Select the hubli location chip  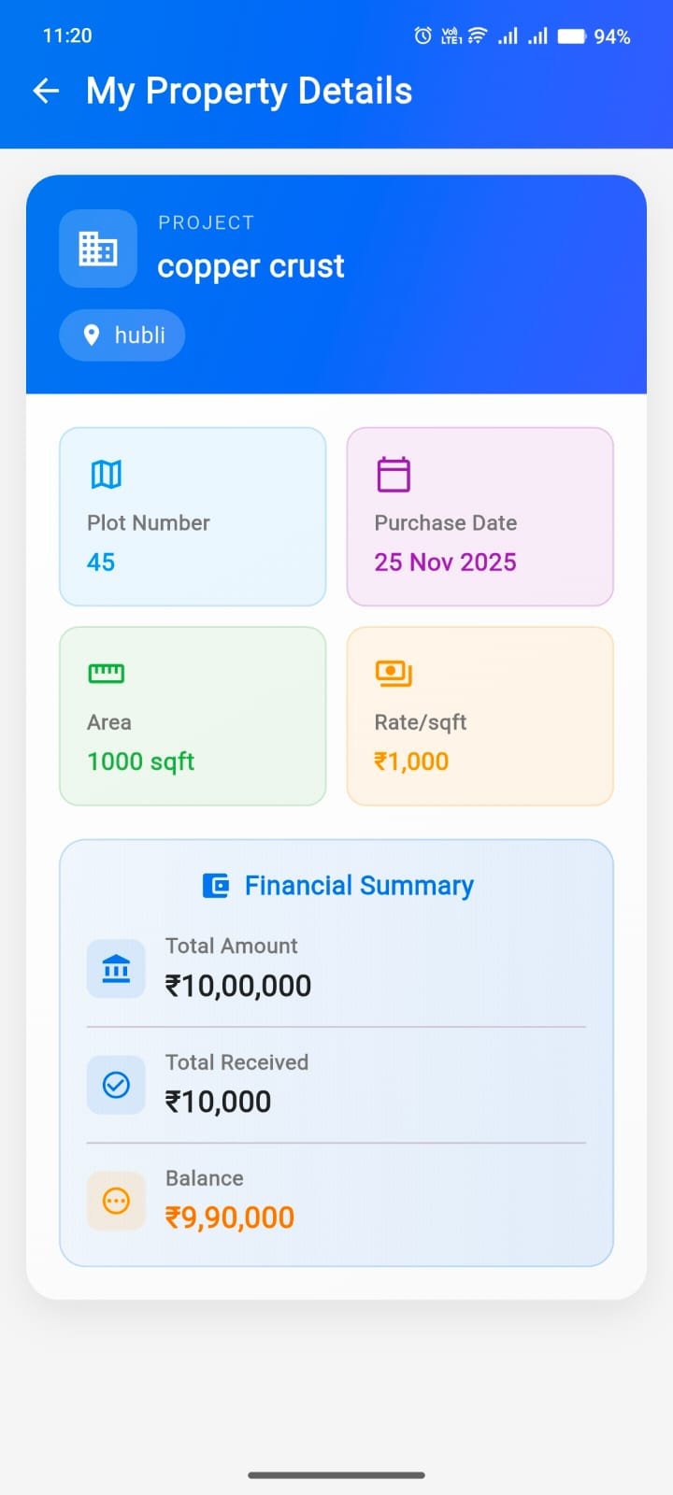122,335
